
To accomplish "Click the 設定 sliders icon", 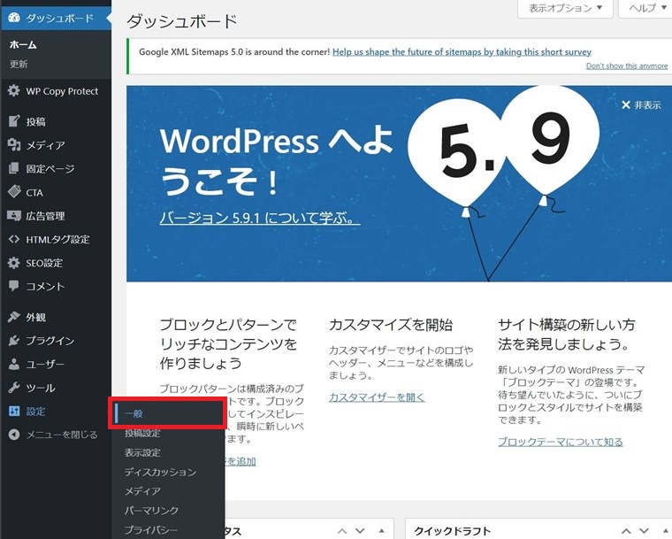I will tap(14, 412).
